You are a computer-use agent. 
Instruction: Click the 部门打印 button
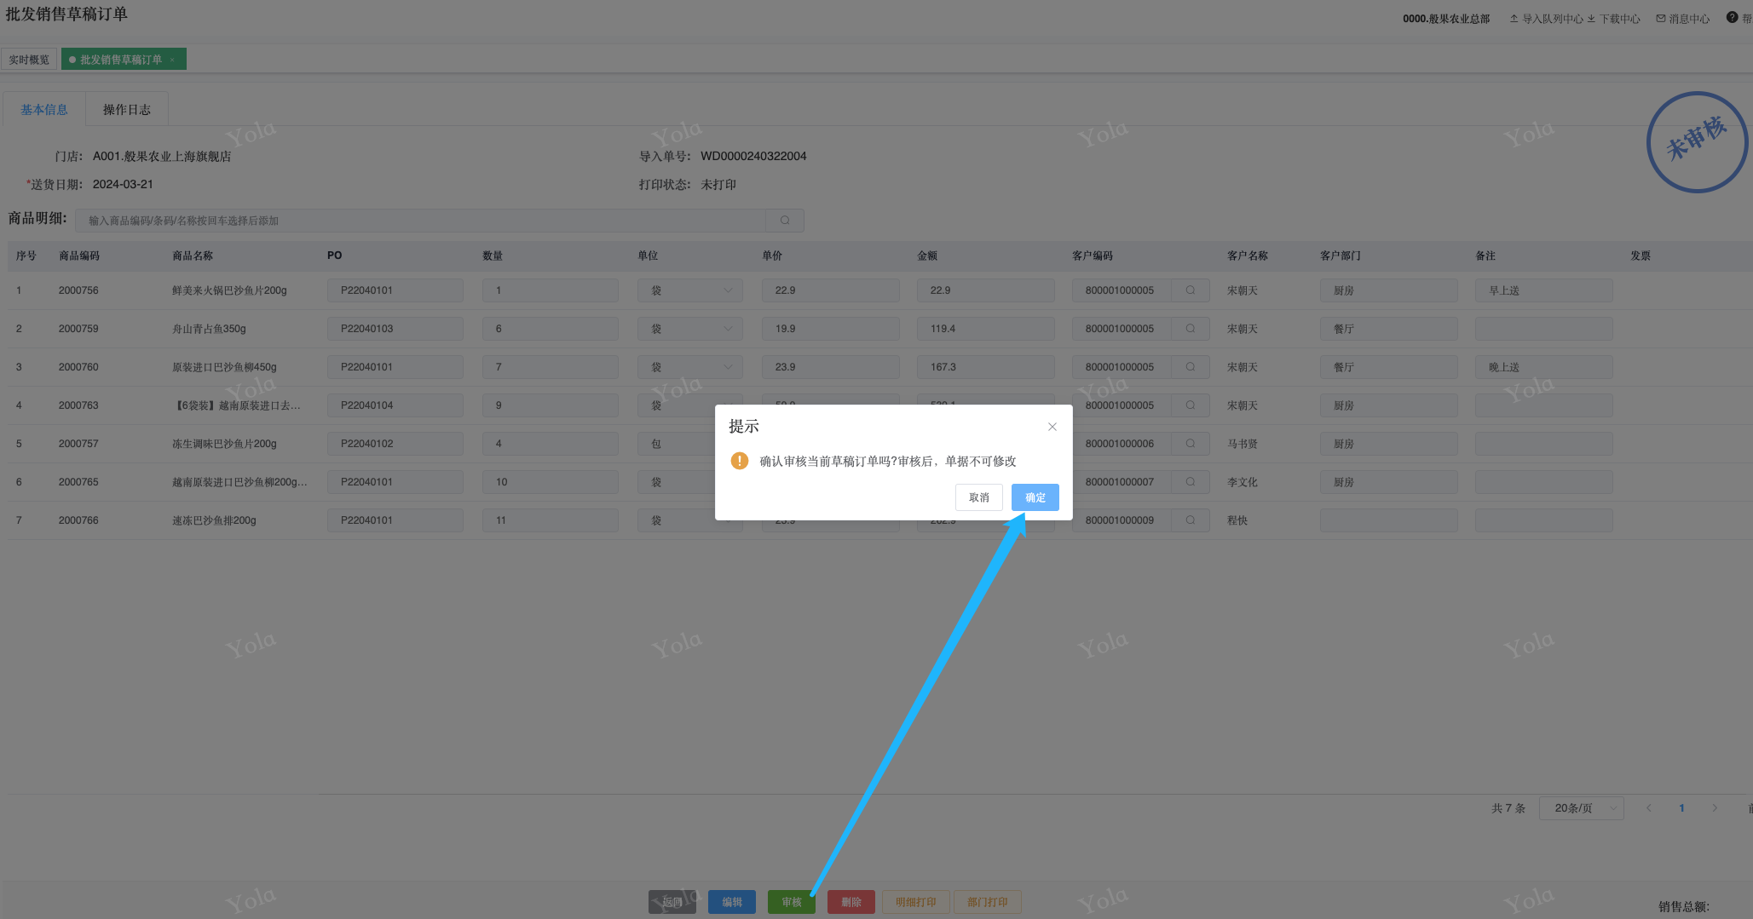pyautogui.click(x=988, y=902)
